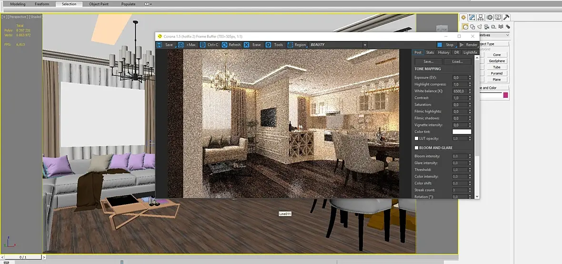Click the Post panel scrollbar down arrow
Viewport: 562px width, 264px height.
(x=477, y=197)
